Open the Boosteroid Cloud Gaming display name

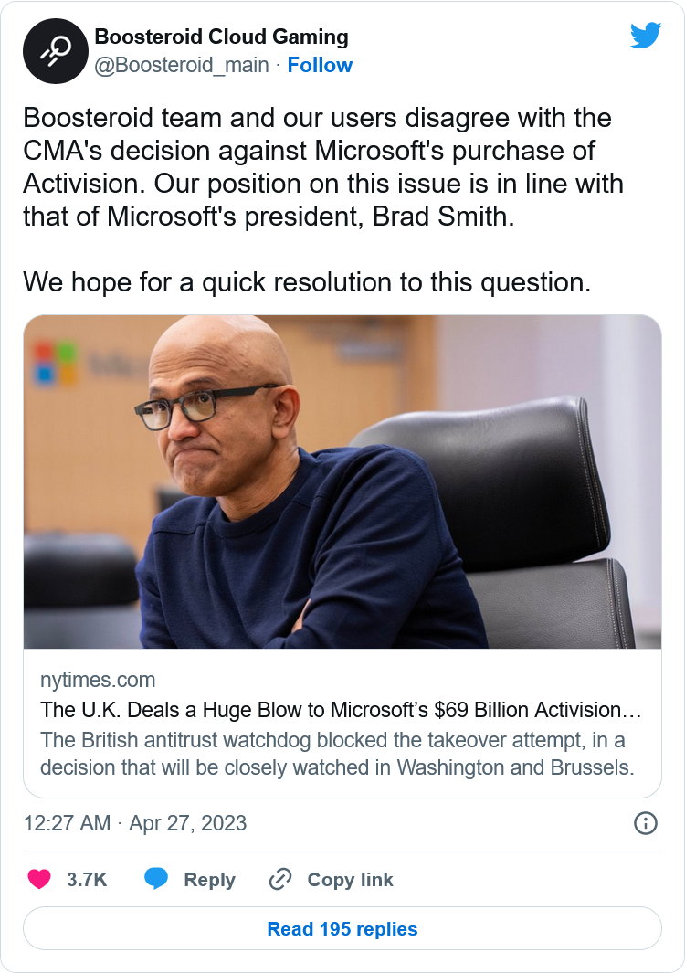[222, 37]
